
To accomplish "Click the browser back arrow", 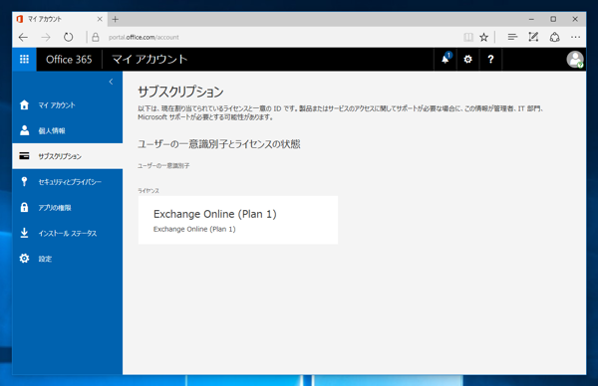I will click(24, 37).
